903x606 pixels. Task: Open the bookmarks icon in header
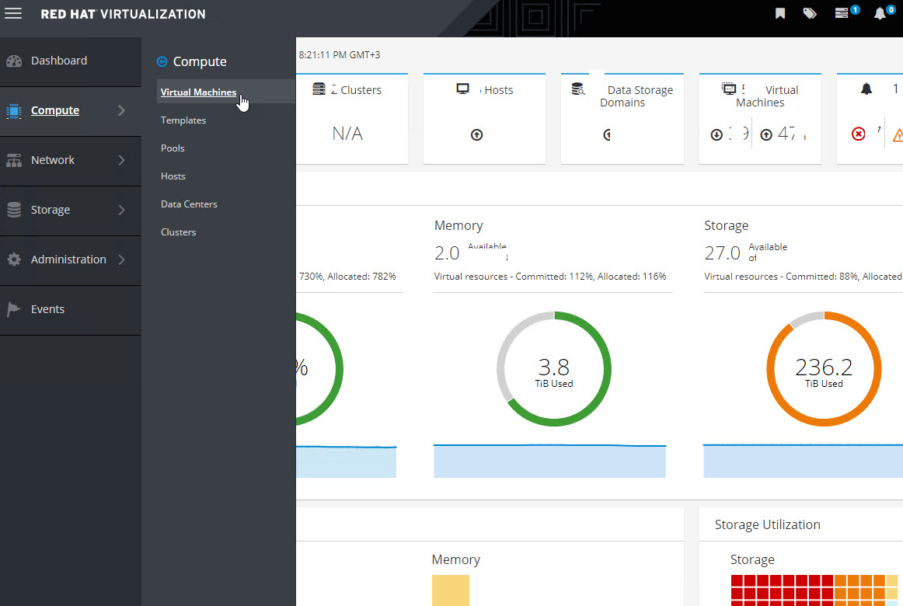780,14
